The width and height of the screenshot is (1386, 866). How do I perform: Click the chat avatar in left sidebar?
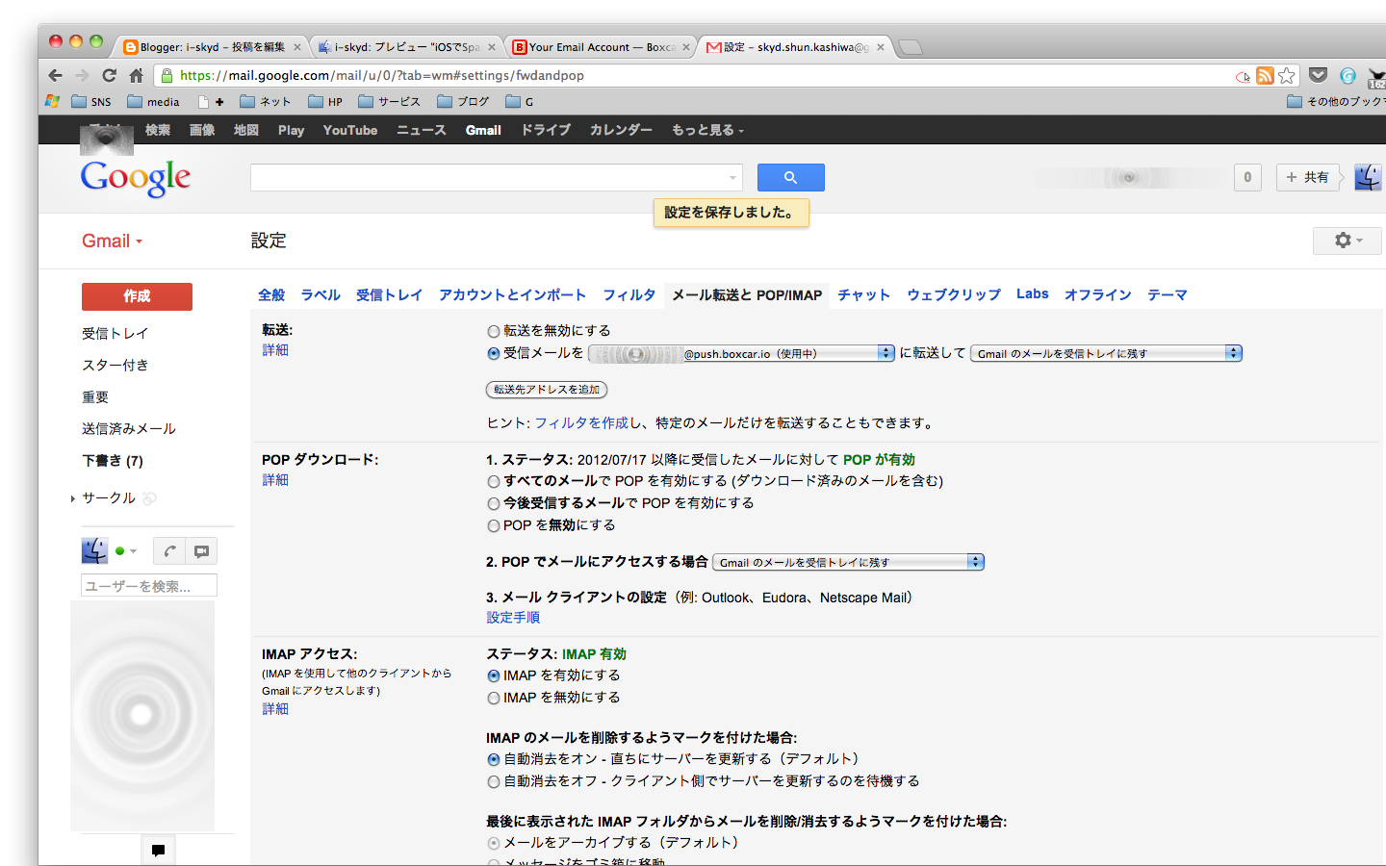(94, 550)
